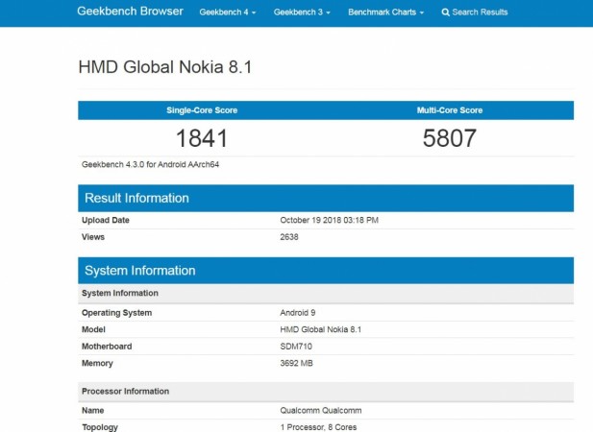This screenshot has height=432, width=593.
Task: Select the multi-core score 5807
Action: click(450, 138)
